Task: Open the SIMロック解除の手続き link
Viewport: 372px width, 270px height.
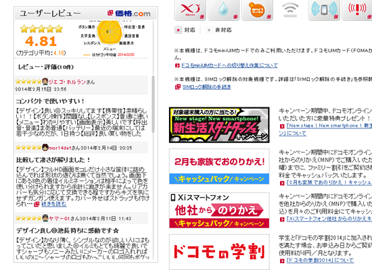Action: click(x=207, y=87)
